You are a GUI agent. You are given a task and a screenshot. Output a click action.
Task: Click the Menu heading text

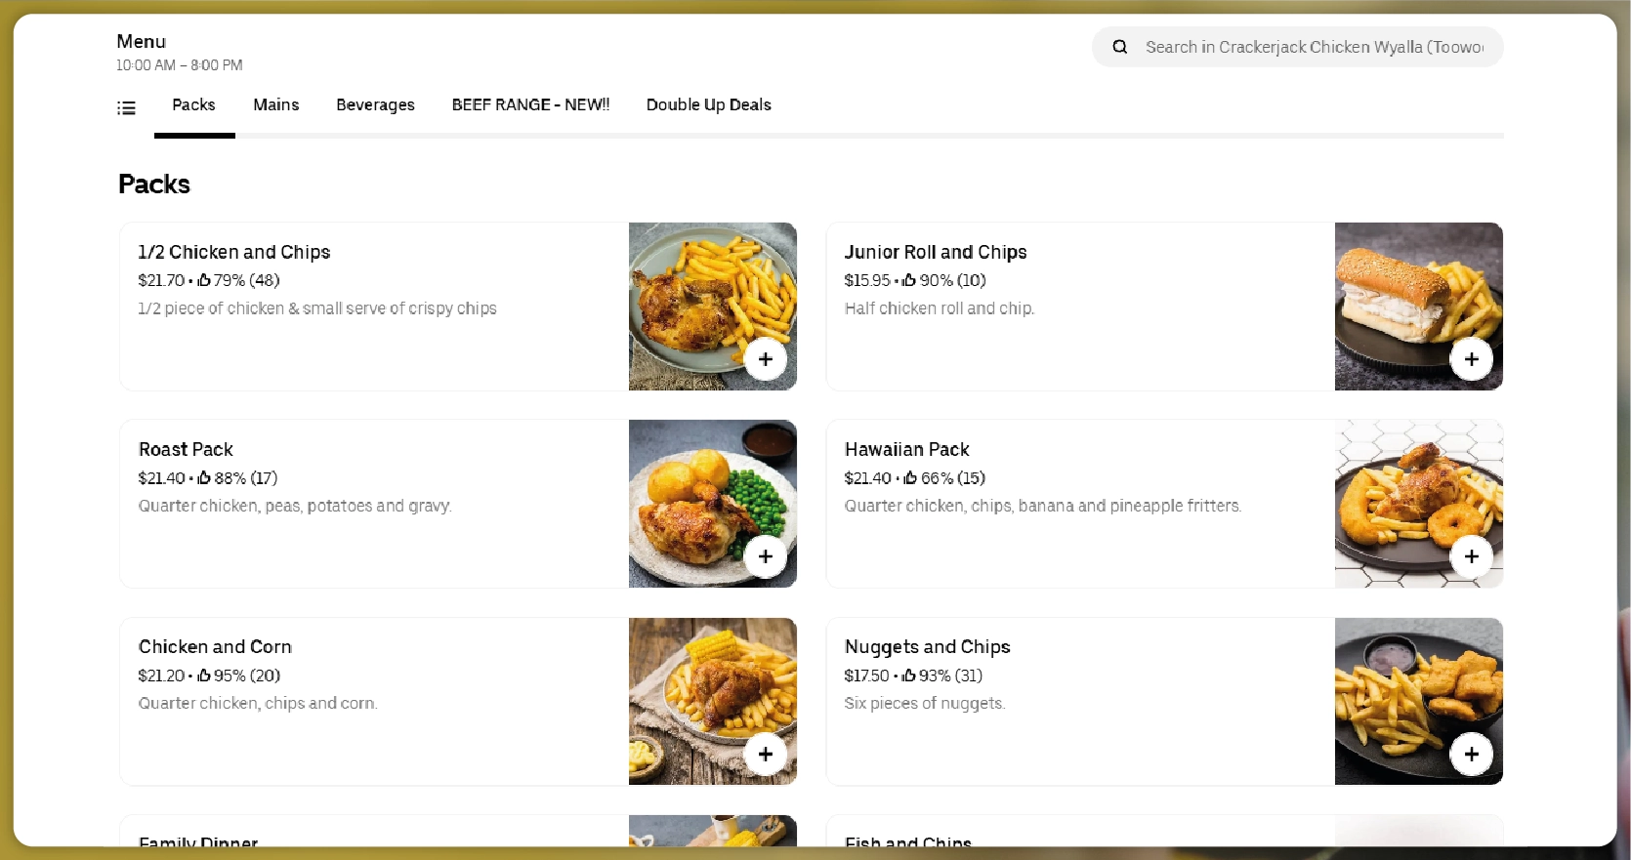point(142,41)
